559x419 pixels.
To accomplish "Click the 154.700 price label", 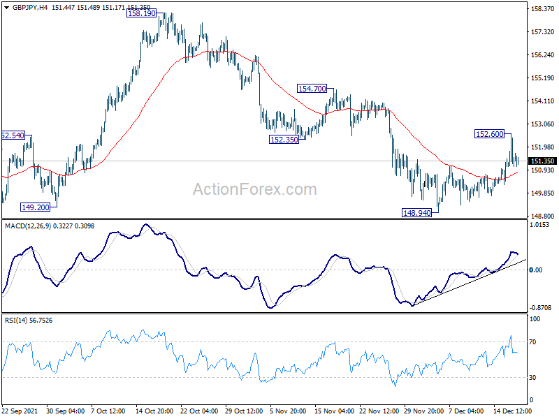I will (312, 89).
